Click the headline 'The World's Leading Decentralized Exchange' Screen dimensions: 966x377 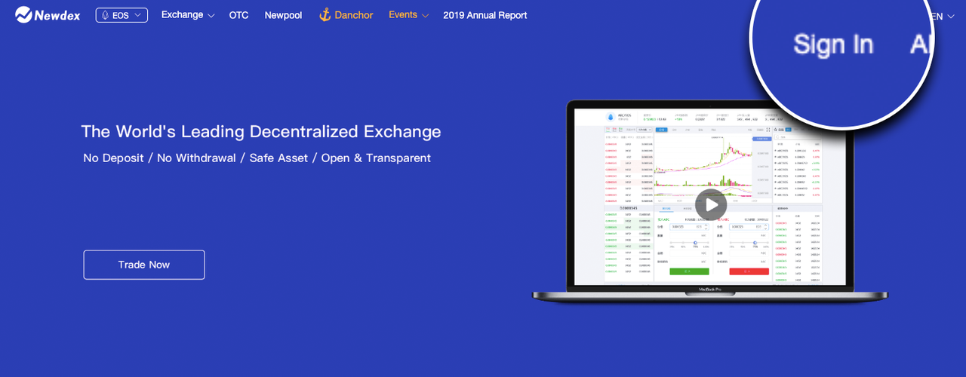coord(261,131)
